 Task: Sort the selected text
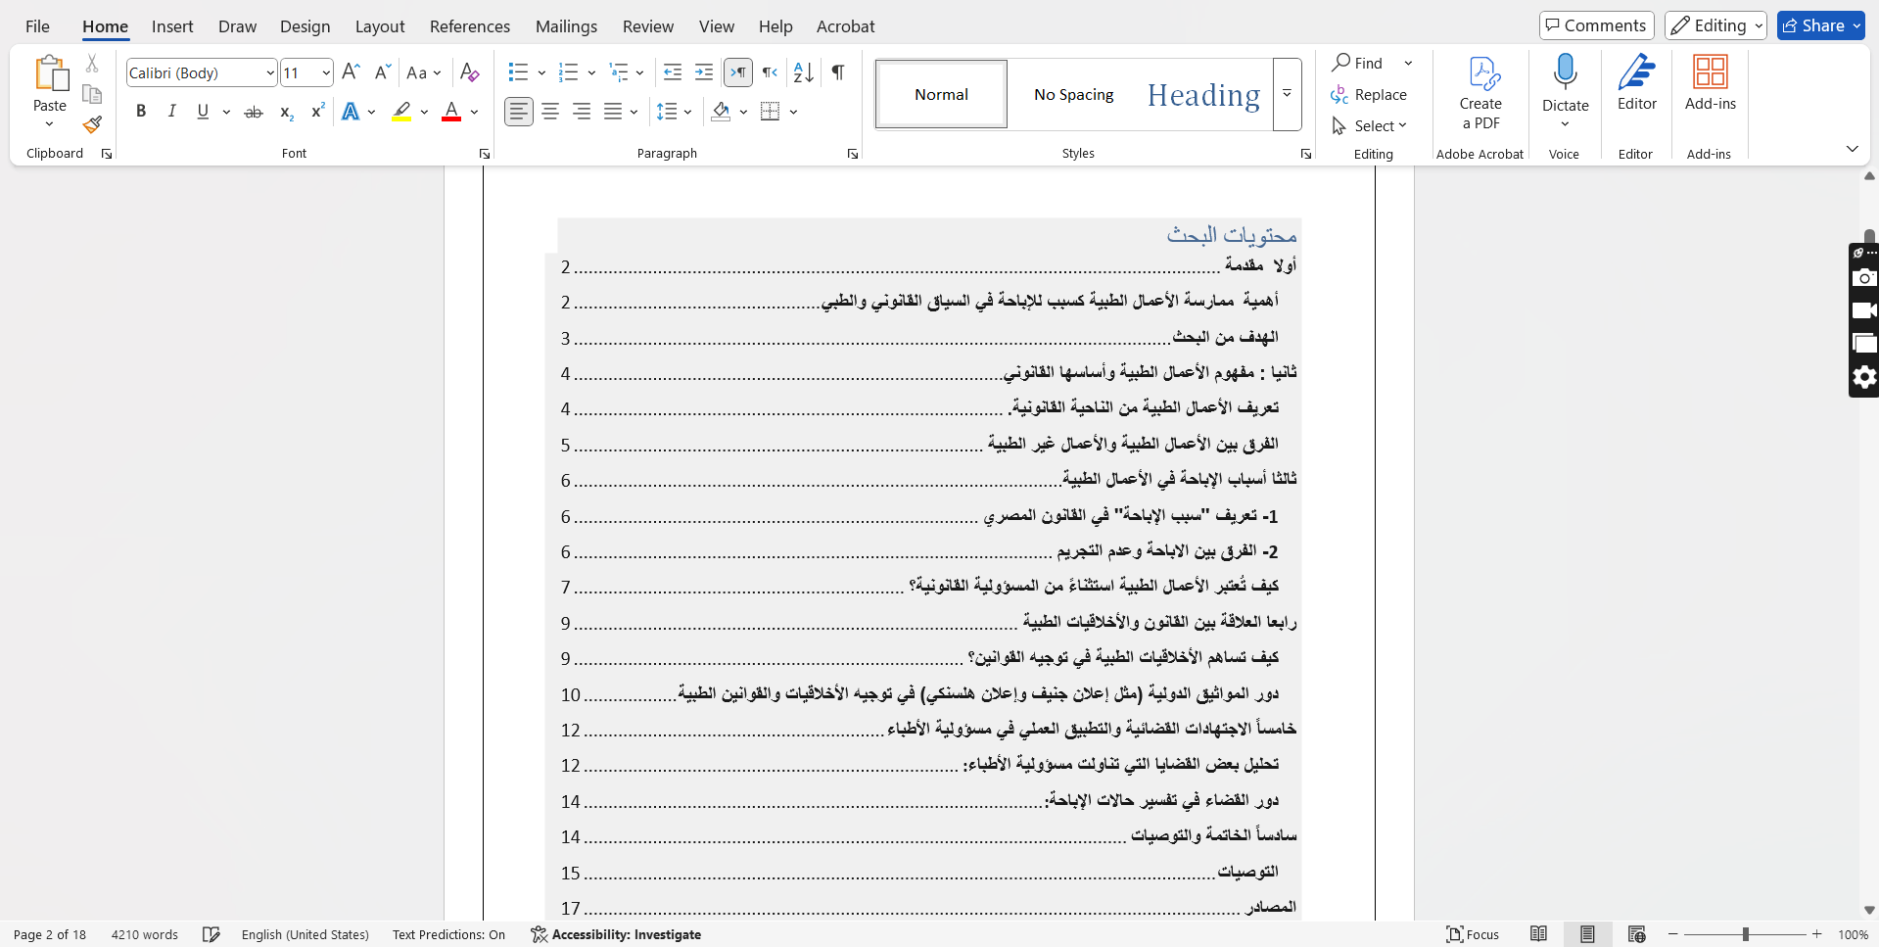coord(804,72)
